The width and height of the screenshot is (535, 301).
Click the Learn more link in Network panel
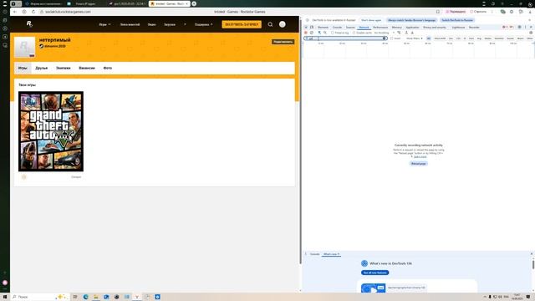[x=420, y=156]
